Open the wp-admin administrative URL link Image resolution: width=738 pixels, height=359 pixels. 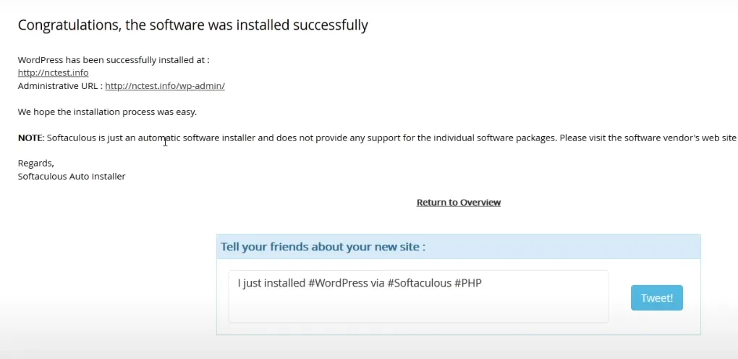[x=165, y=86]
